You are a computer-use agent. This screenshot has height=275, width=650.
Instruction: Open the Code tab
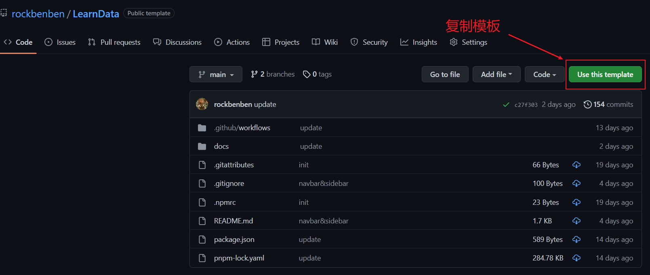18,42
